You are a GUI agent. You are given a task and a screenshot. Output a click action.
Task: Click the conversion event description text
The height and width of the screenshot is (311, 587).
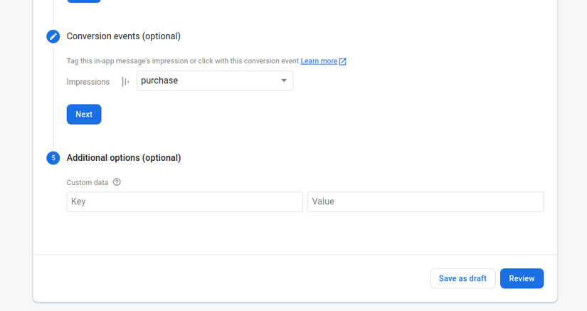coord(182,61)
